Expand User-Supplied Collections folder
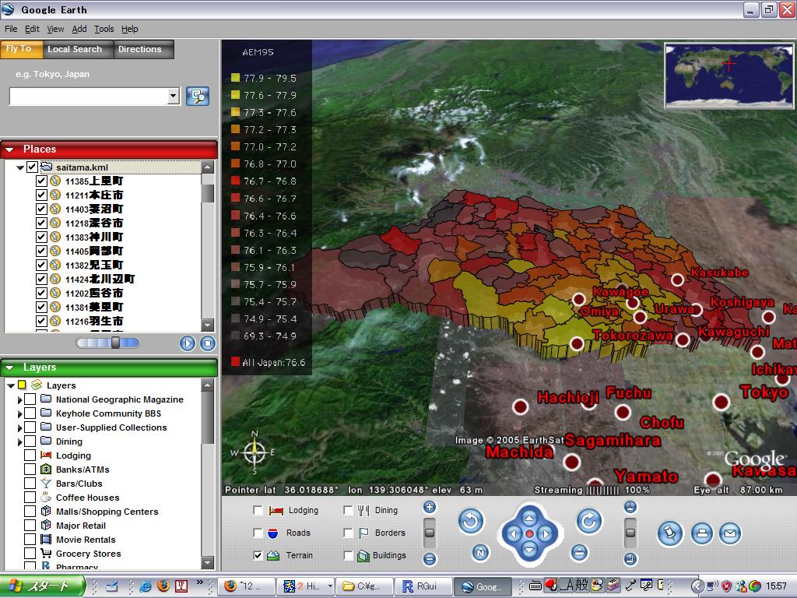Screen dimensions: 797x598 19,427
